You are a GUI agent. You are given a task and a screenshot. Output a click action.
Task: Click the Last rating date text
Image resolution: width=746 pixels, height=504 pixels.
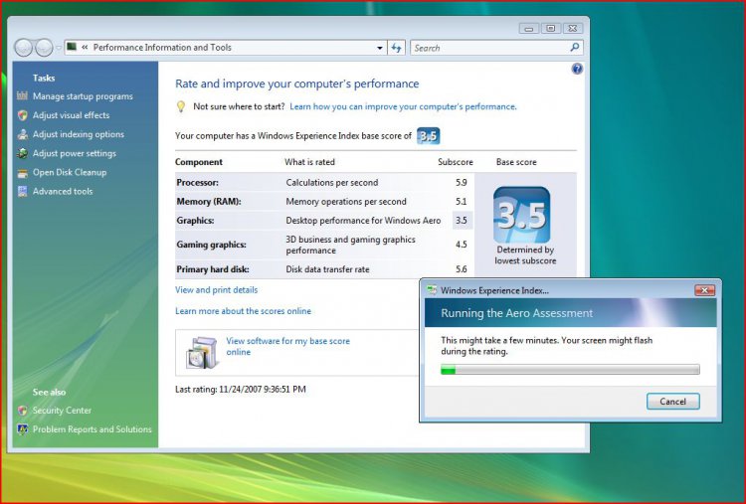(241, 390)
